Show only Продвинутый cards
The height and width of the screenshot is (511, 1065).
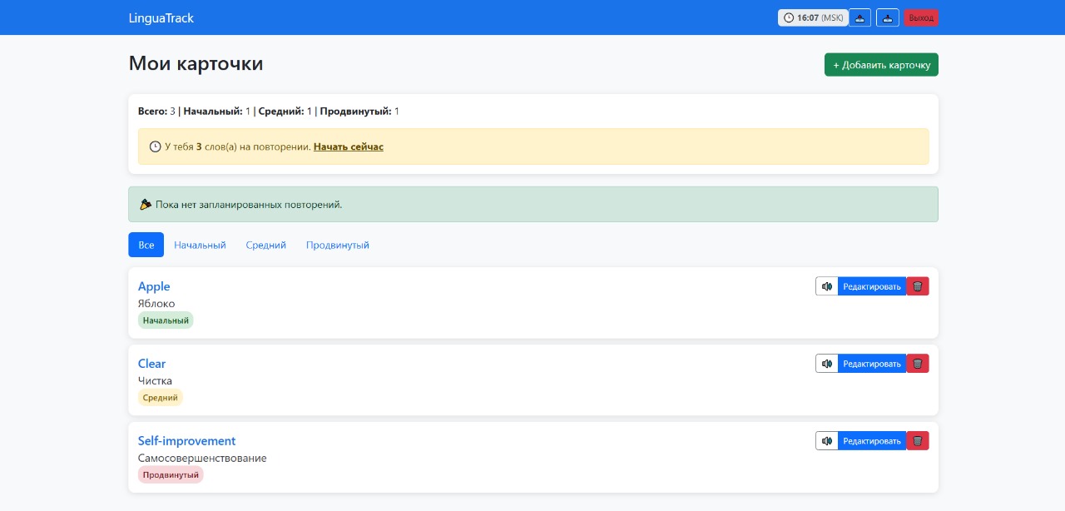[338, 245]
